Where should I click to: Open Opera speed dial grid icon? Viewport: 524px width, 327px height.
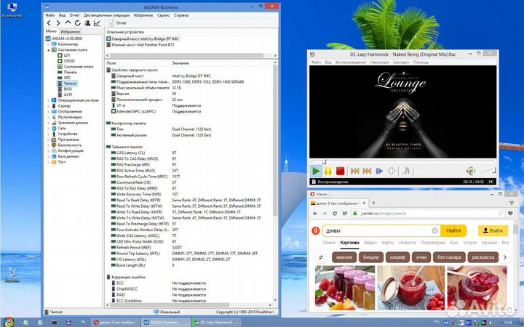[344, 213]
